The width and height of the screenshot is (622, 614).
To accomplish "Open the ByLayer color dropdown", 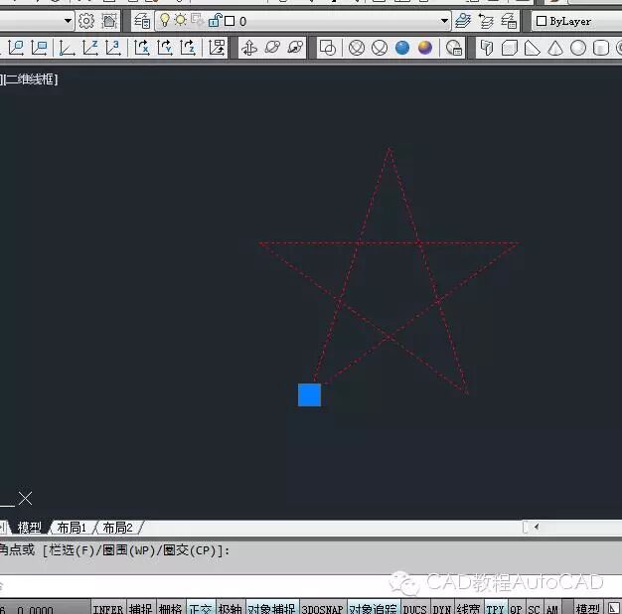I will coord(577,21).
